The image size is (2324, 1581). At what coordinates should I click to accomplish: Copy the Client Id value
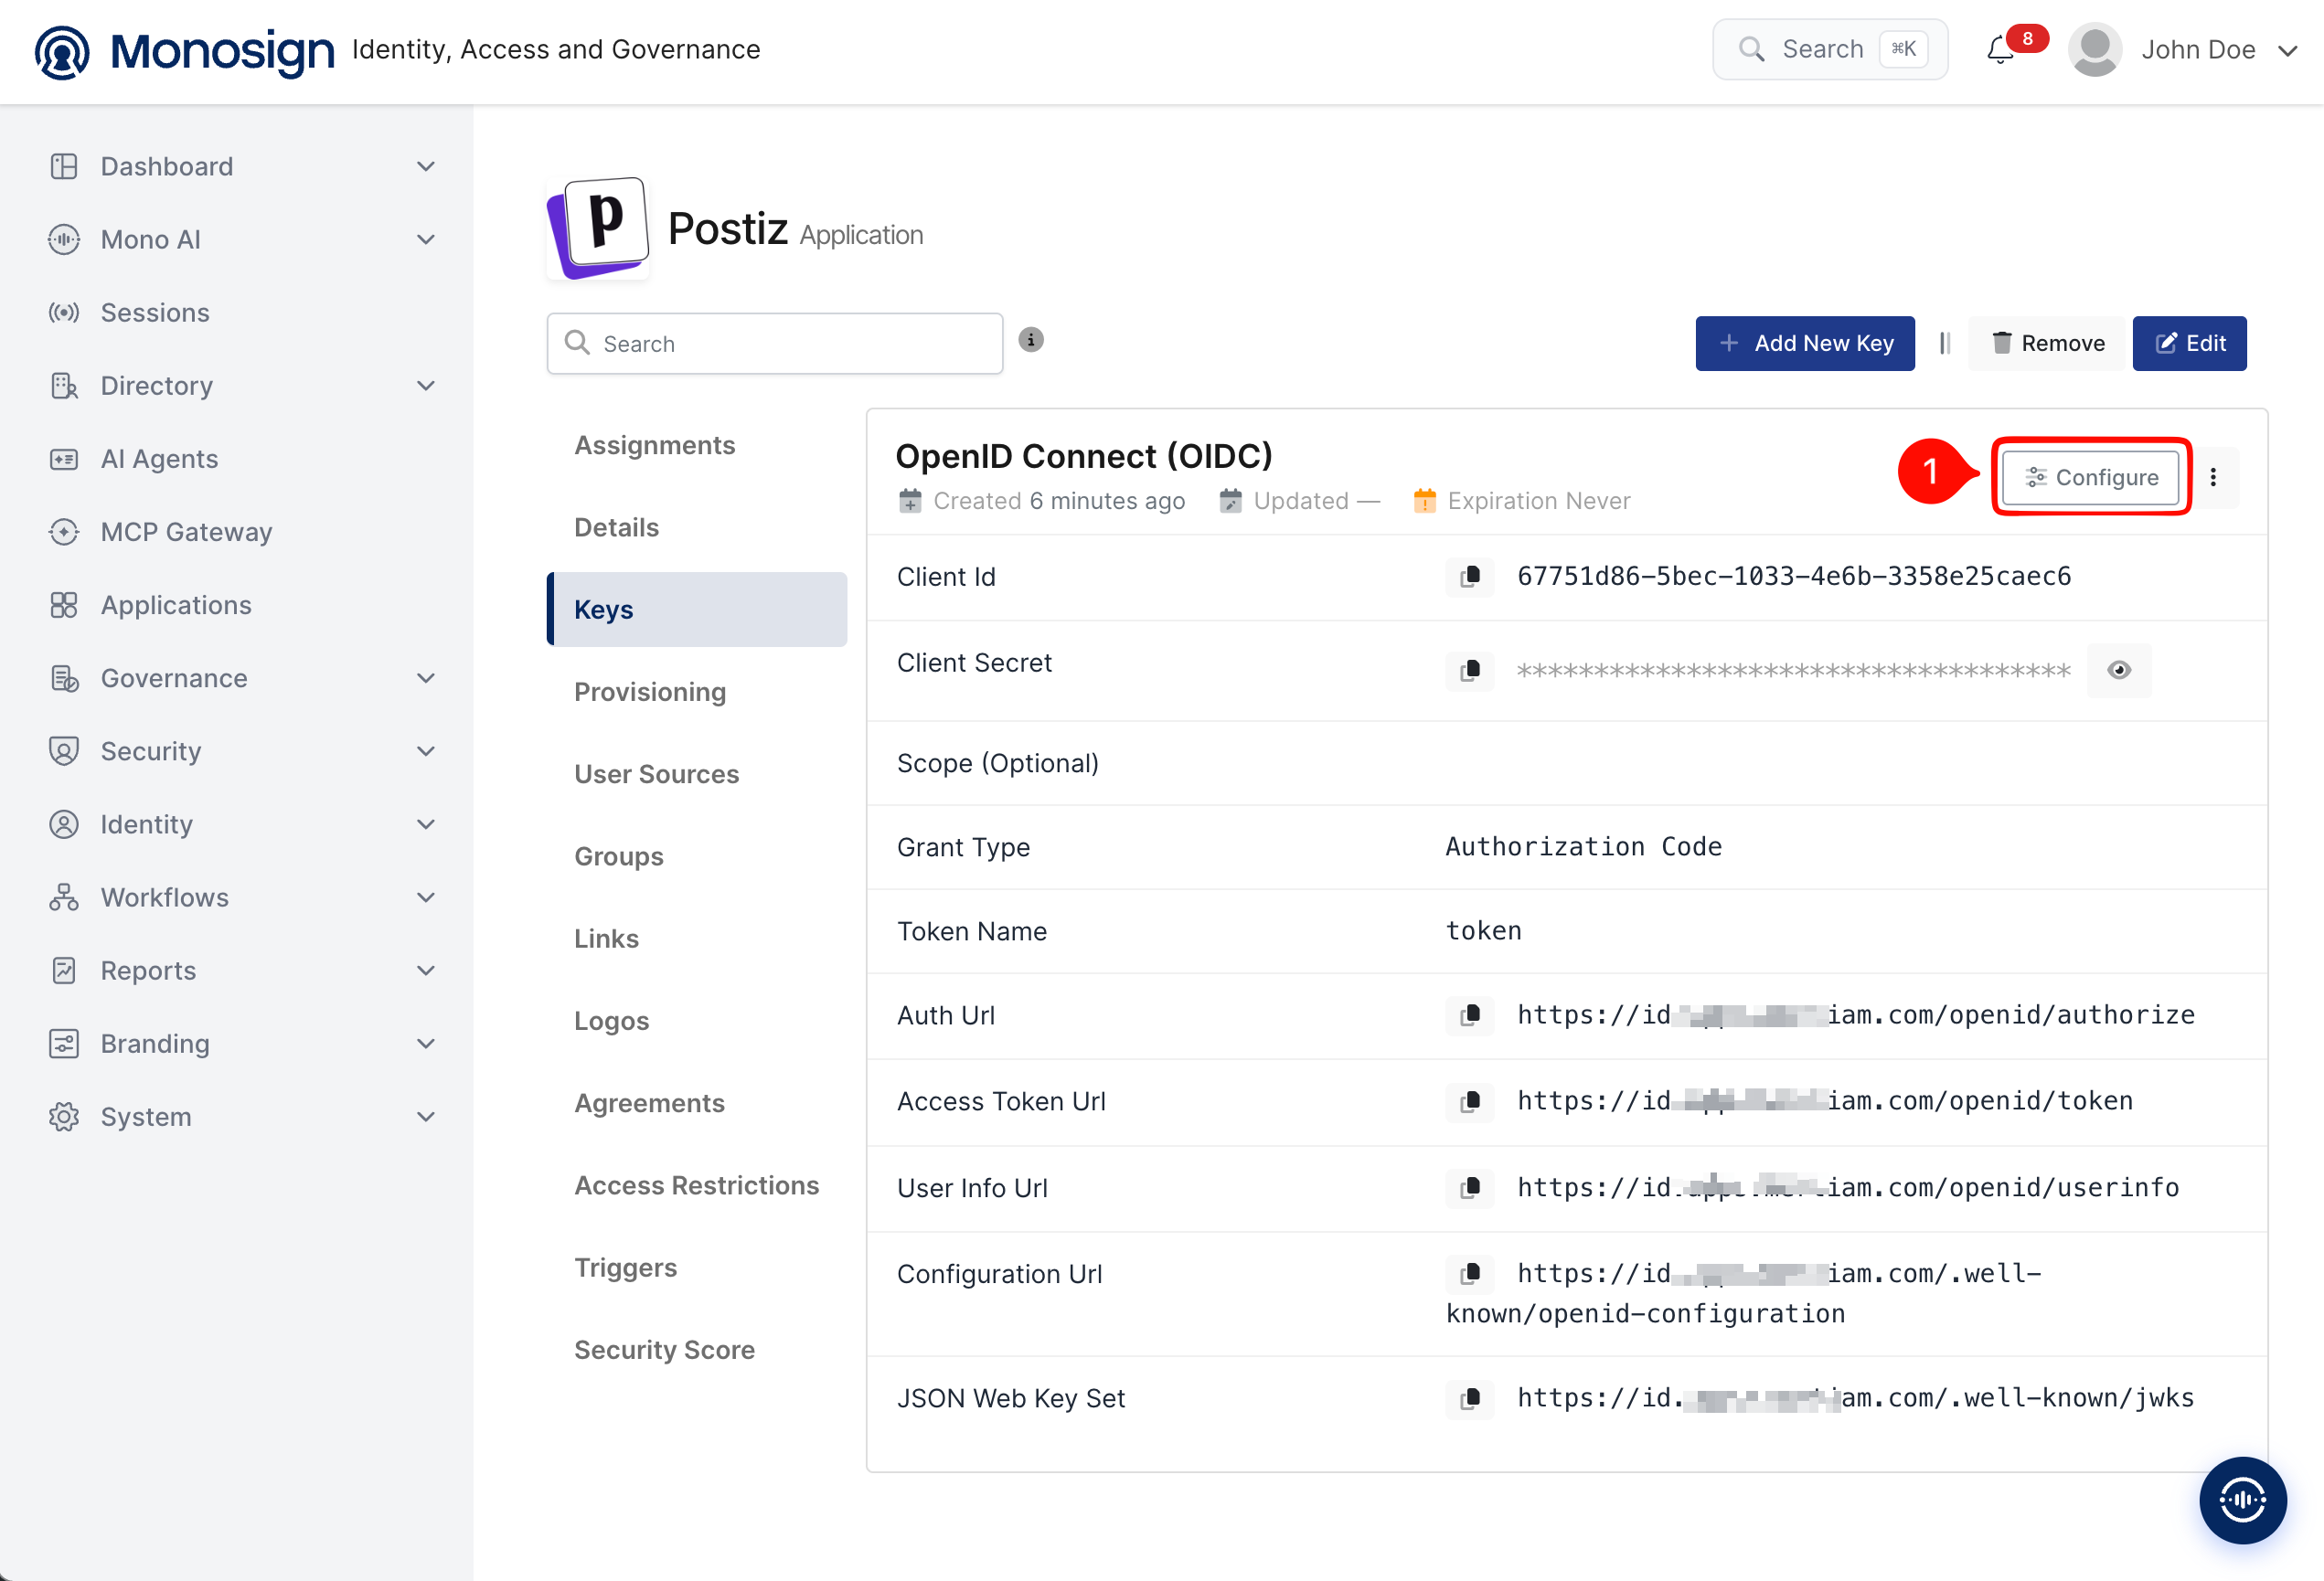coord(1470,577)
